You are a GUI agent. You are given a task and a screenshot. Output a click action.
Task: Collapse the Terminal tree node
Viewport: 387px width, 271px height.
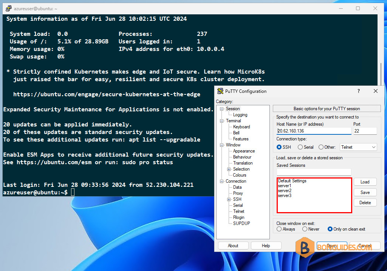(x=221, y=121)
